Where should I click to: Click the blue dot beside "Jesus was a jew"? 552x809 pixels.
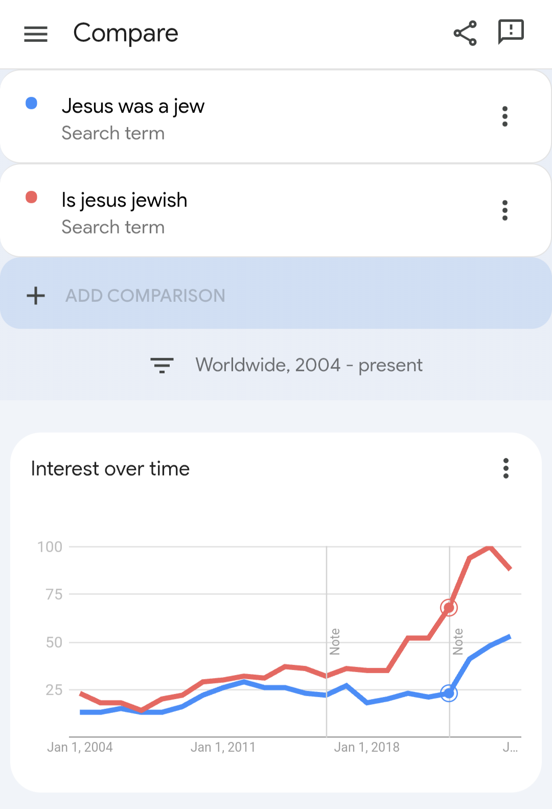point(32,103)
